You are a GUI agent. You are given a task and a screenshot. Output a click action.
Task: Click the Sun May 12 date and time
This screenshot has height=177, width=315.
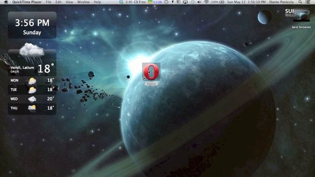[246, 2]
